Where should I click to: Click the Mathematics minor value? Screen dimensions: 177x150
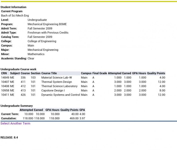pyautogui.click(x=36, y=54)
